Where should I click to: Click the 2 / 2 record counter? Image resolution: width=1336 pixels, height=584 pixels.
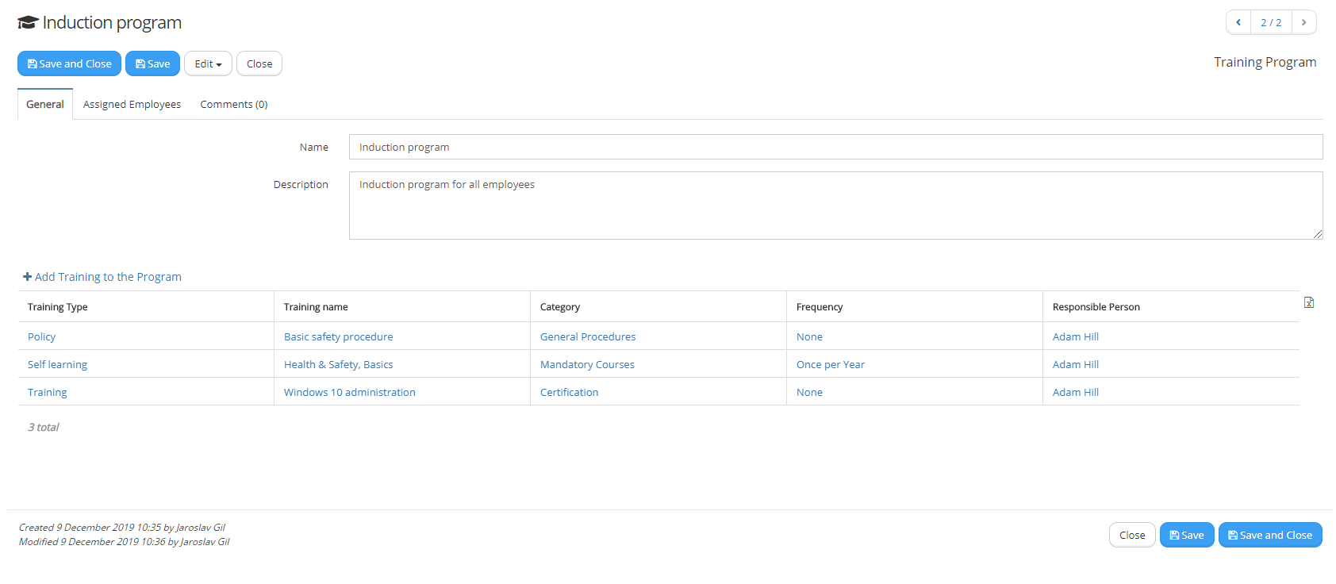click(1271, 22)
